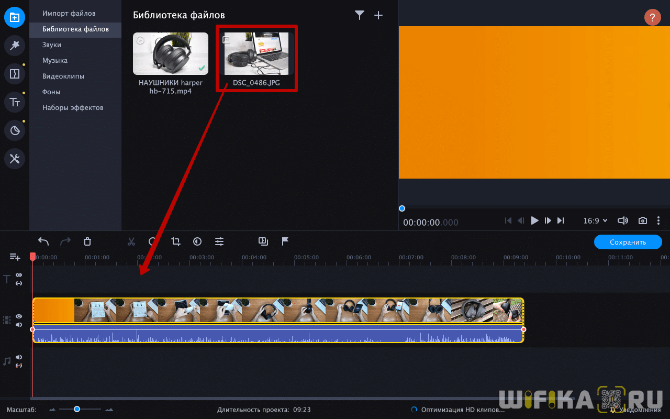The height and width of the screenshot is (419, 670).
Task: Mute the video track audio
Action: pos(19,325)
